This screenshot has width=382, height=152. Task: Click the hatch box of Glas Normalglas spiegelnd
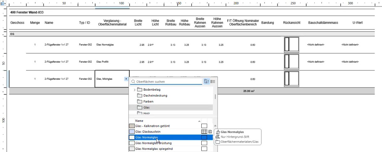click(204, 149)
